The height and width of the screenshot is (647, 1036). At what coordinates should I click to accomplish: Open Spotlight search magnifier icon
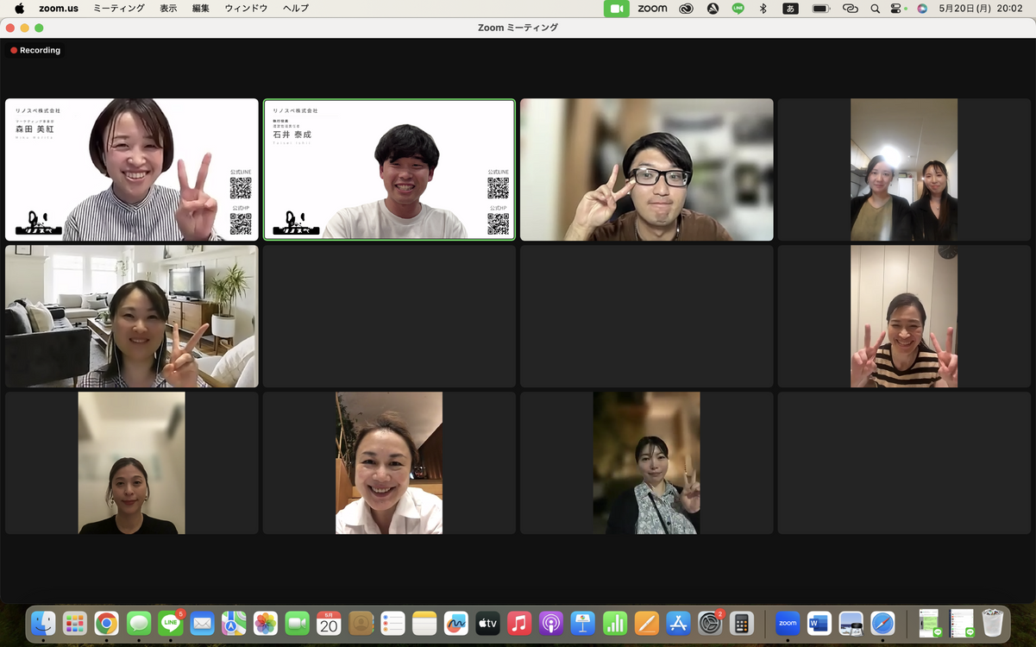[876, 9]
